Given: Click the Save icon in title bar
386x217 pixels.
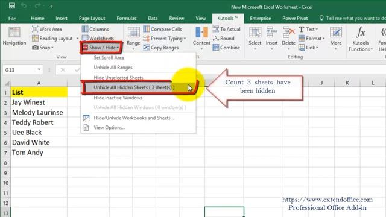Looking at the screenshot, I should [x=12, y=5].
